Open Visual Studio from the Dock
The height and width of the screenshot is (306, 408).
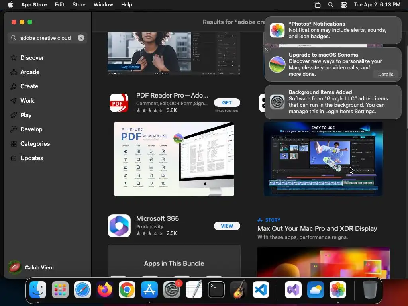click(293, 290)
